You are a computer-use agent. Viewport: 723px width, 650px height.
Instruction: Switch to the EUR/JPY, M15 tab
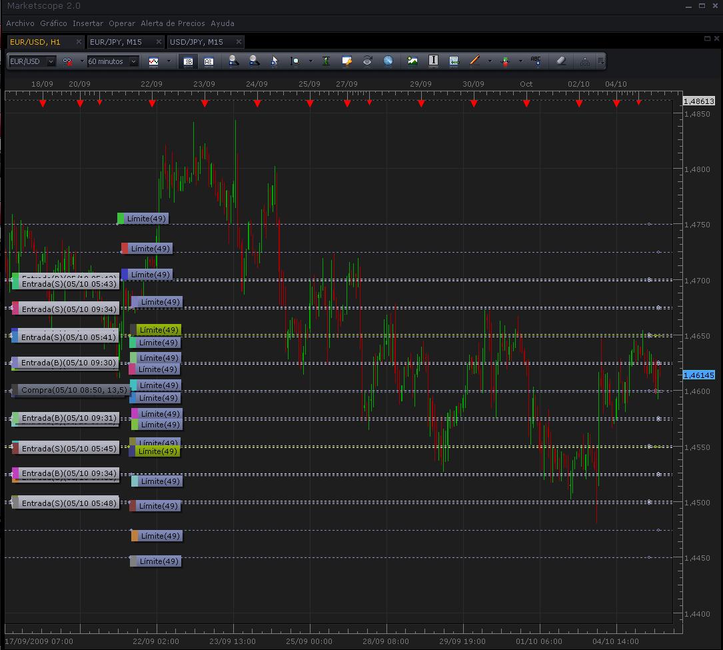coord(116,42)
